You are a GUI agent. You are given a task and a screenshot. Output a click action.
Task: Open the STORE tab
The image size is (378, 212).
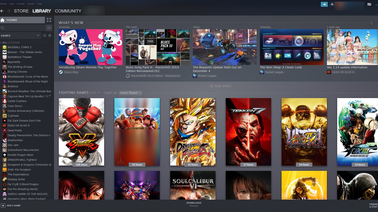tap(21, 11)
